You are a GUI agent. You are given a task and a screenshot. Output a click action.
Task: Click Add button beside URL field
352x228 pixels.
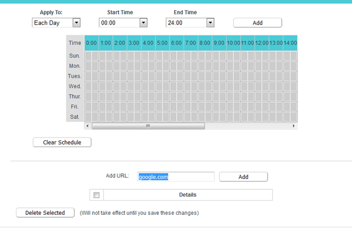pyautogui.click(x=243, y=177)
